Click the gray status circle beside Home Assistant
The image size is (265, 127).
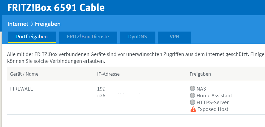pyautogui.click(x=192, y=95)
